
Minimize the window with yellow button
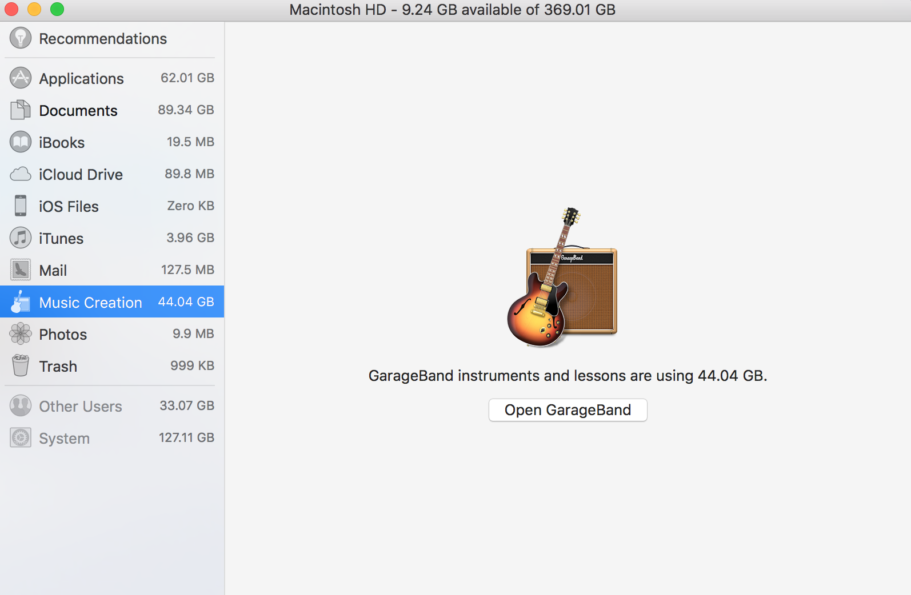point(34,9)
